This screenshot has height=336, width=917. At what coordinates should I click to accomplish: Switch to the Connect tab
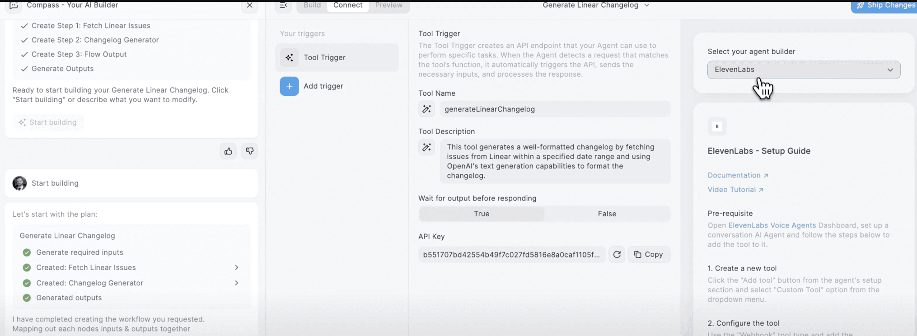click(x=348, y=5)
